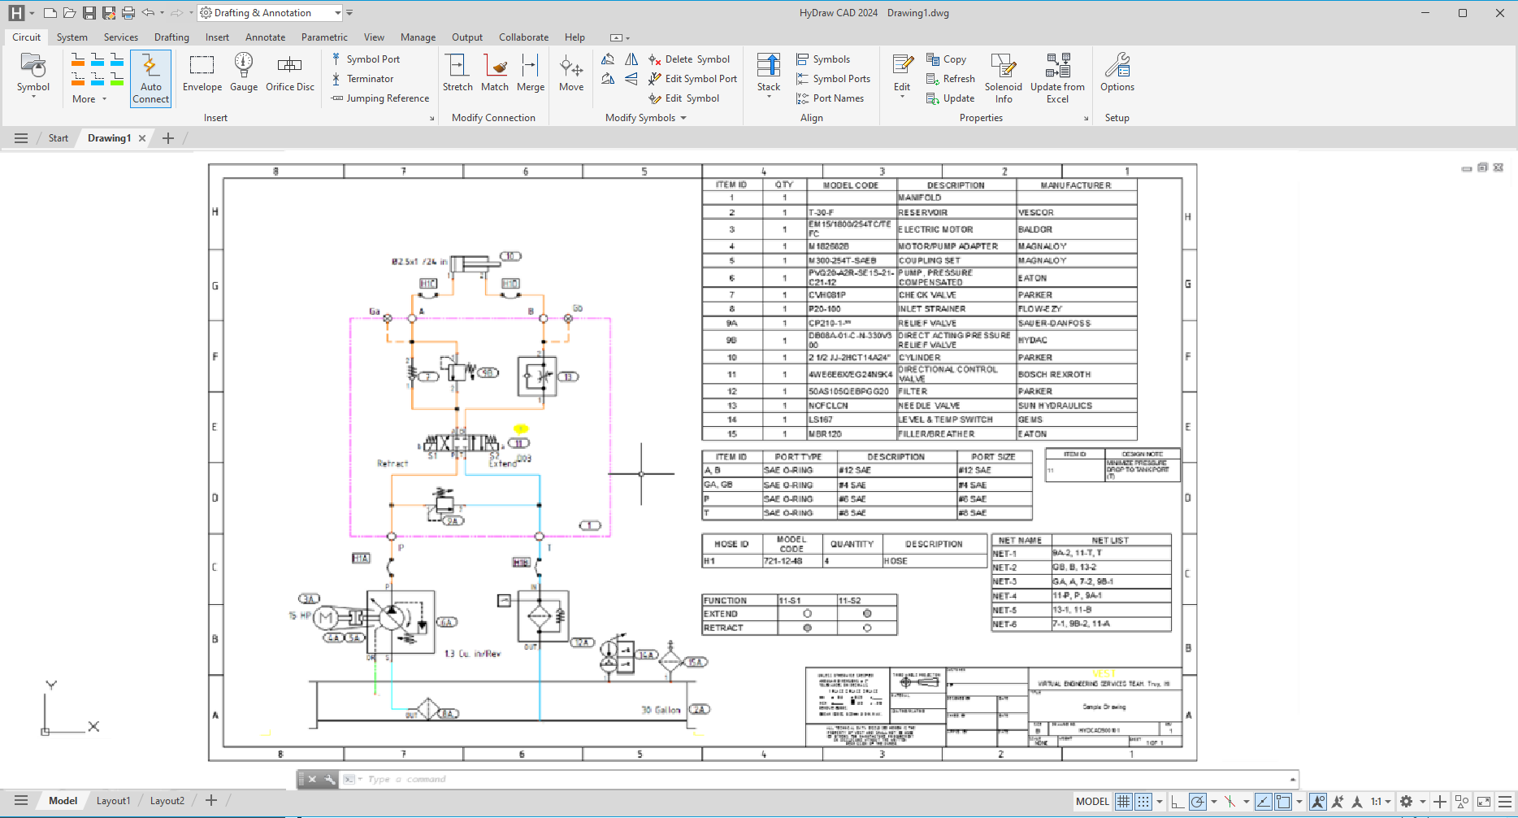Add a new drawing tab
Image resolution: width=1518 pixels, height=818 pixels.
(x=168, y=138)
